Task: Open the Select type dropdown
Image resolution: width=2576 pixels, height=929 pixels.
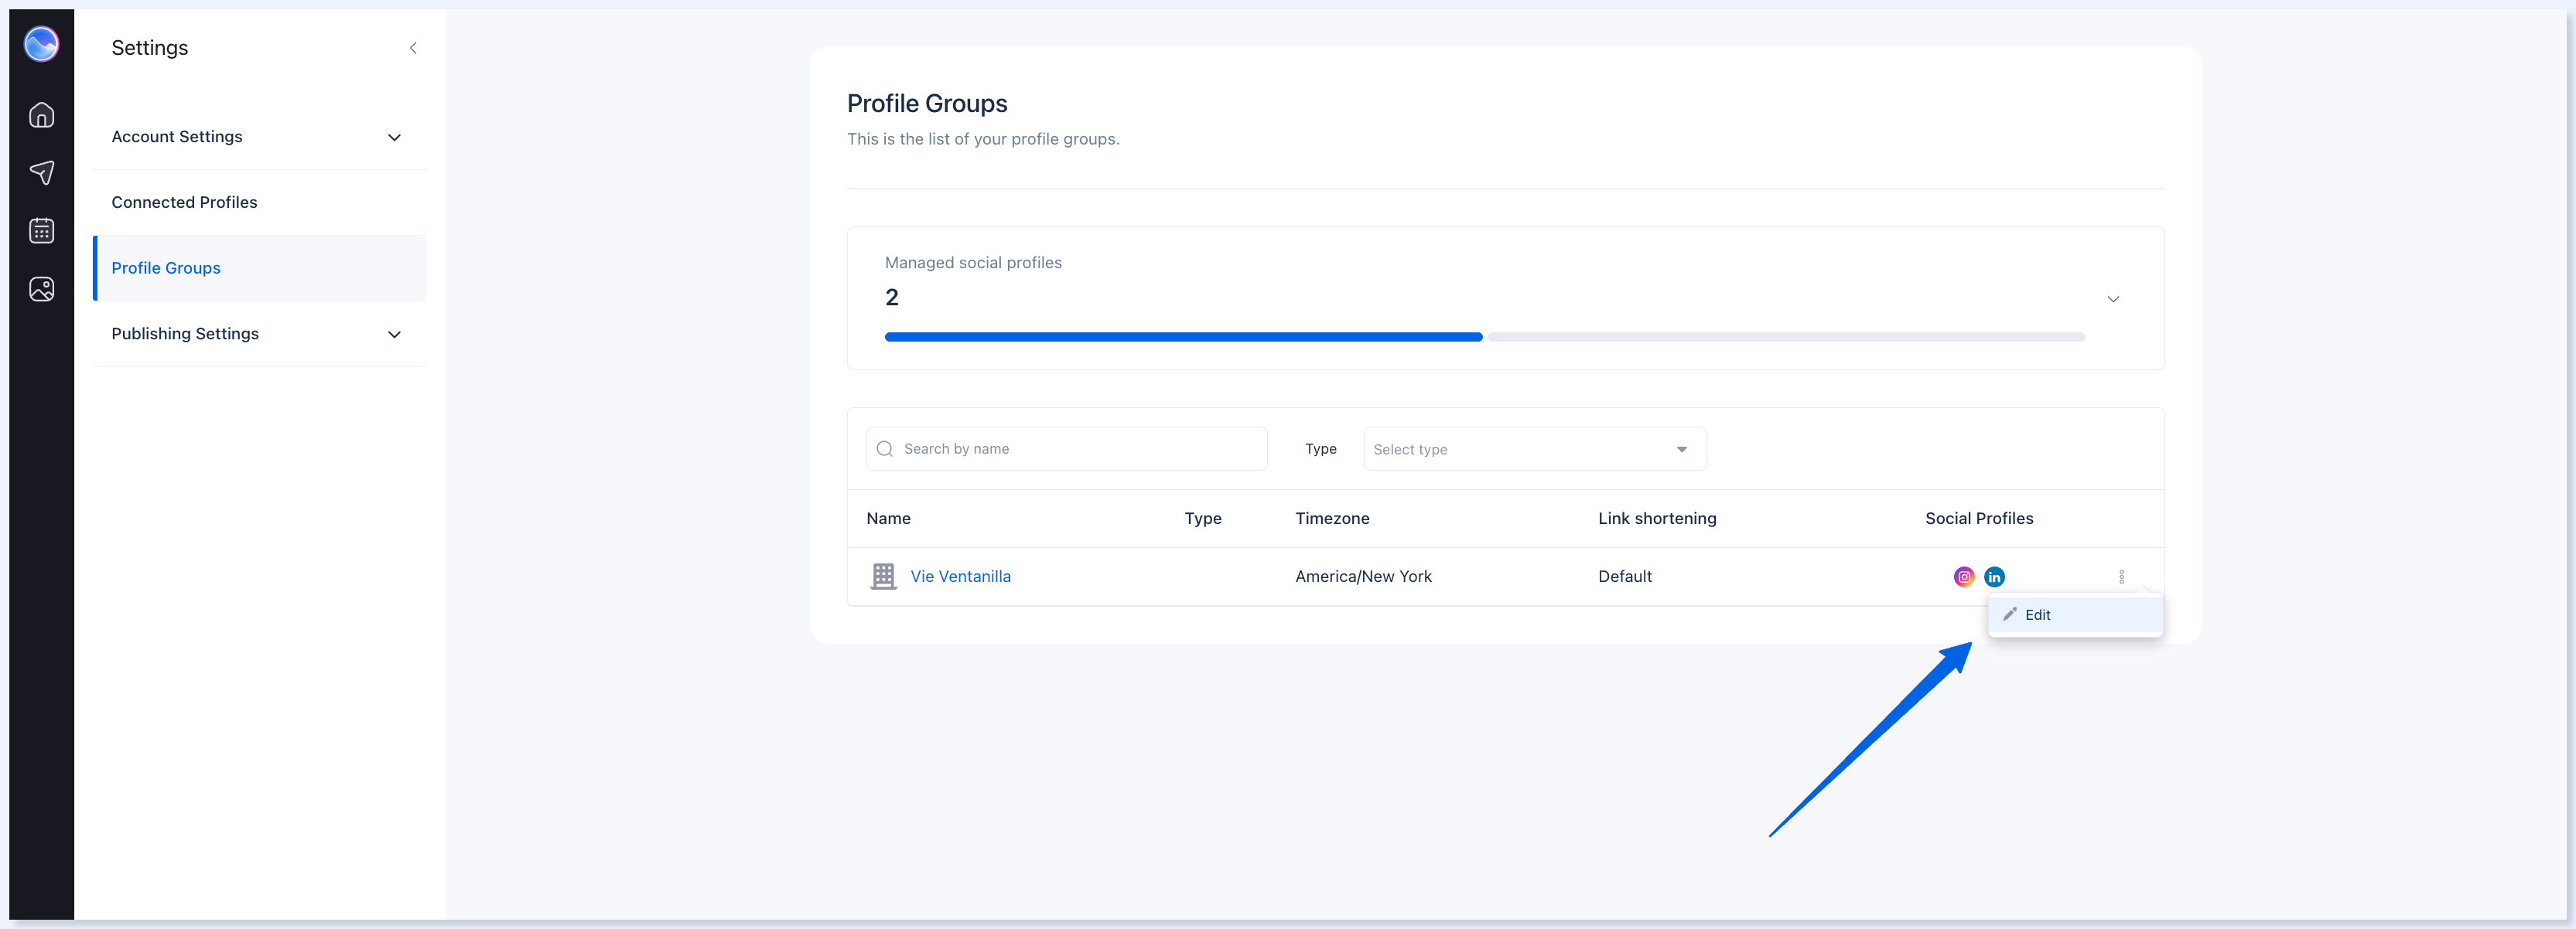Action: click(1534, 448)
